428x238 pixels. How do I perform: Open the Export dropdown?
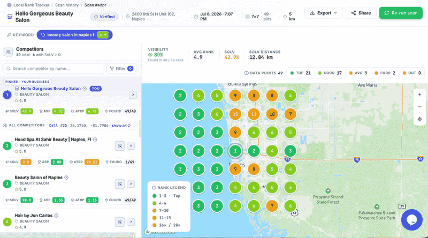[x=323, y=13]
